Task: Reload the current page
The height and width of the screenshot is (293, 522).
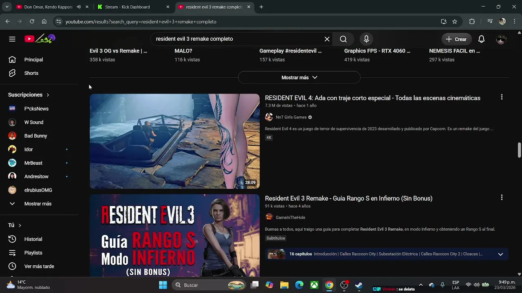Action: [x=32, y=22]
